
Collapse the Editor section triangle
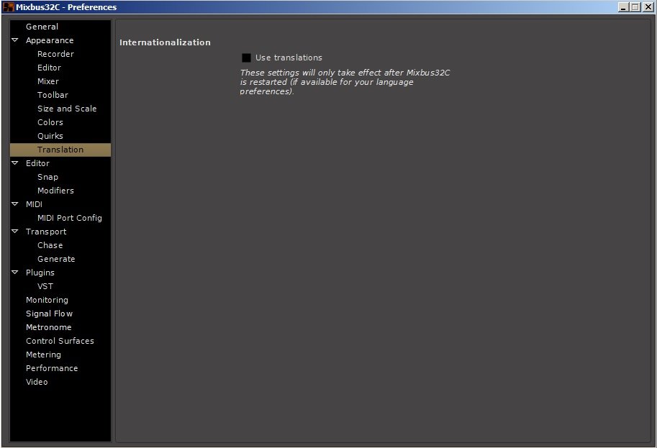click(x=15, y=163)
